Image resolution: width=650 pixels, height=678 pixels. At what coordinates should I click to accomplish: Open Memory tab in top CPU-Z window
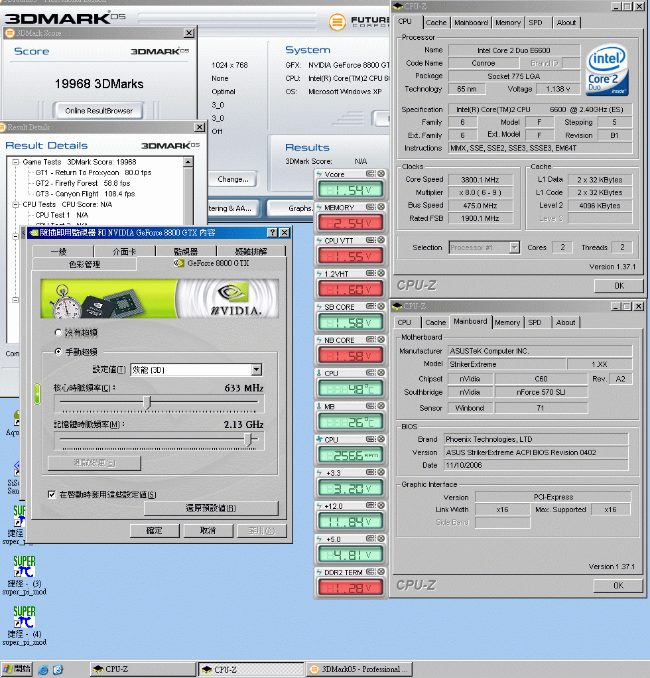point(508,23)
